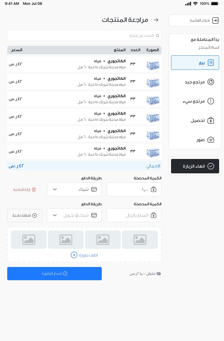Open صور via the camera icon
This screenshot has height=341, width=224.
click(211, 140)
